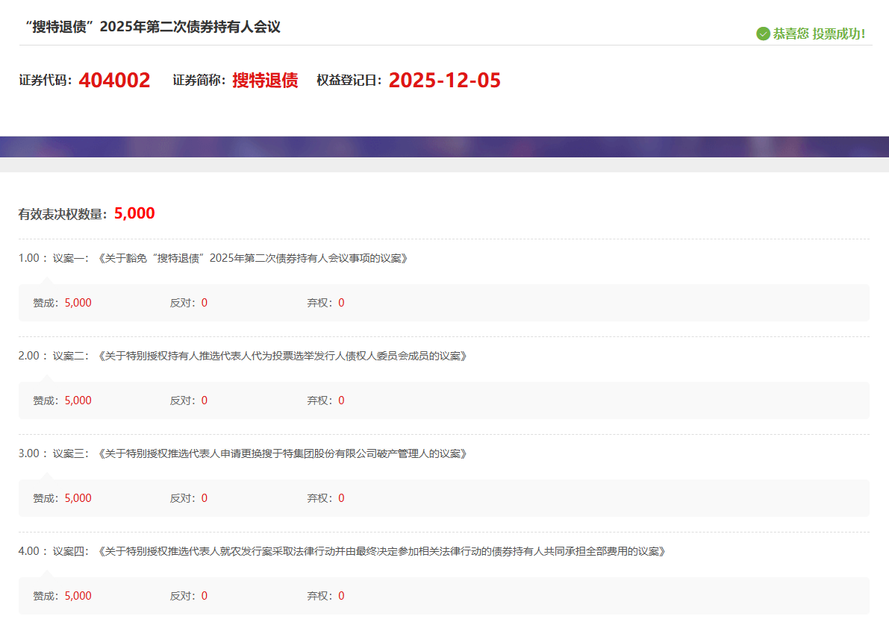This screenshot has width=889, height=622.
Task: Click the '证券代码:' label
Action: pos(46,80)
